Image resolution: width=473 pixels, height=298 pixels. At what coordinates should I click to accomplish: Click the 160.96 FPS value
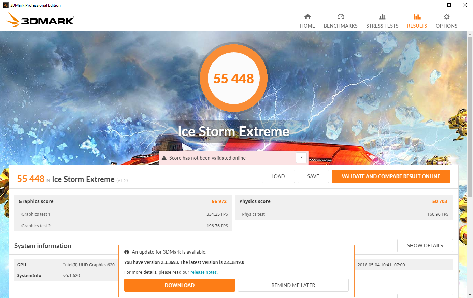[438, 214]
